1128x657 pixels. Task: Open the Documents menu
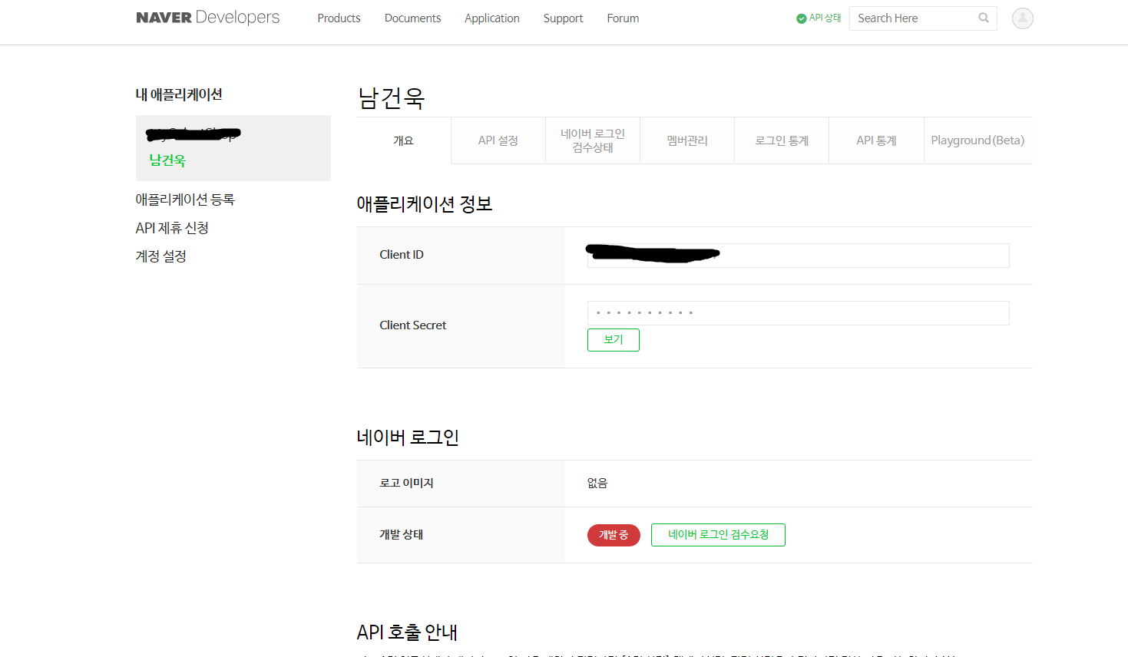[412, 18]
